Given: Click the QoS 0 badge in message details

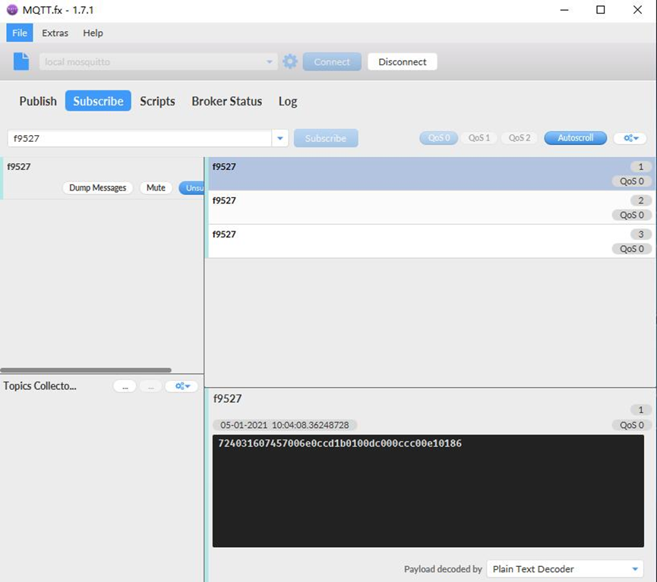Looking at the screenshot, I should click(631, 425).
